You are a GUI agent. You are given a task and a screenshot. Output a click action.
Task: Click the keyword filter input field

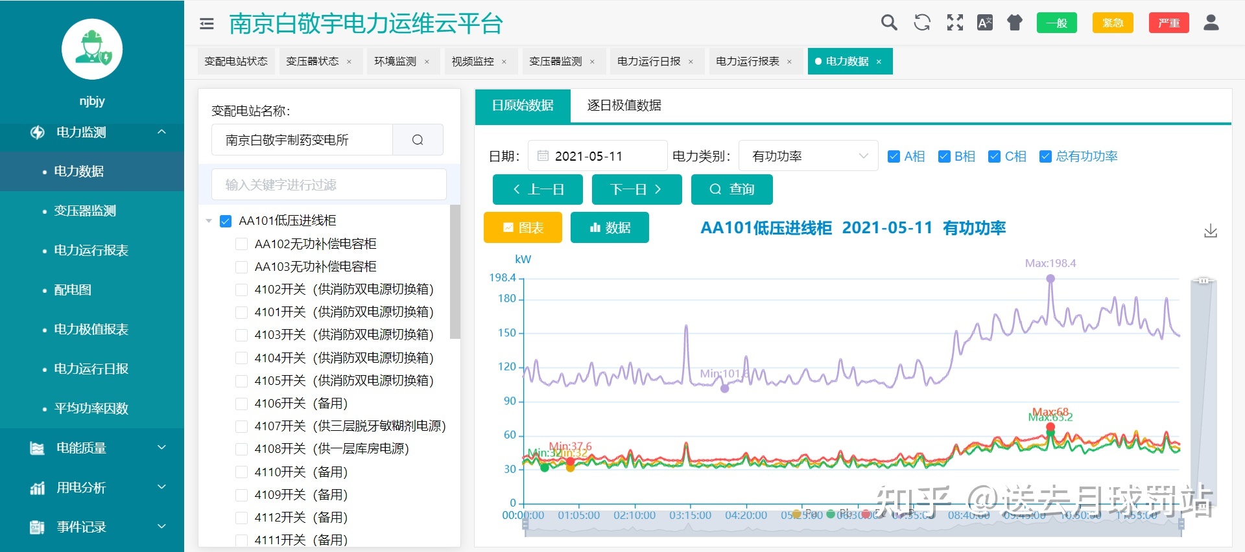(329, 185)
